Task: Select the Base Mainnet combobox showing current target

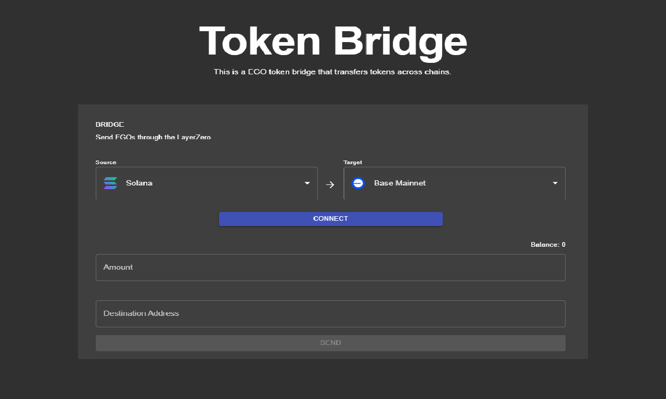Action: click(454, 183)
